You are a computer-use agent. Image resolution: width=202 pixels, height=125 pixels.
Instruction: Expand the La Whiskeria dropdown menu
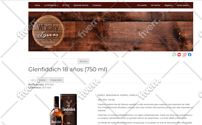[x=51, y=5]
